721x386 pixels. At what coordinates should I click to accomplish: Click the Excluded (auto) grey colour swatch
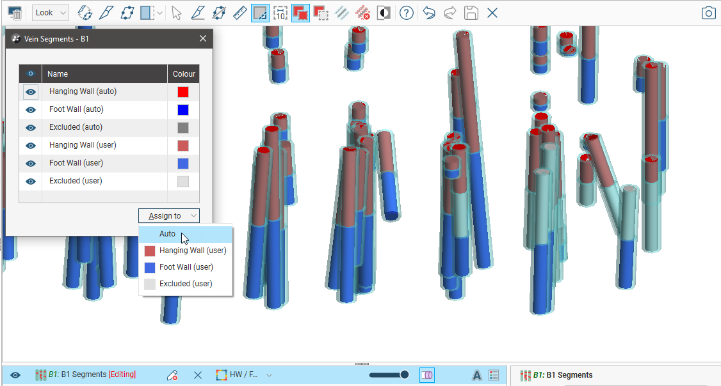pyautogui.click(x=183, y=128)
